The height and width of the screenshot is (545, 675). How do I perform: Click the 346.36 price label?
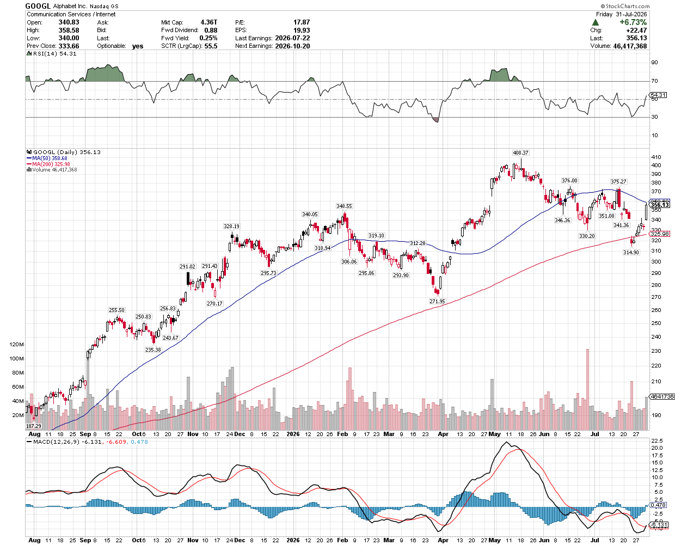[562, 221]
